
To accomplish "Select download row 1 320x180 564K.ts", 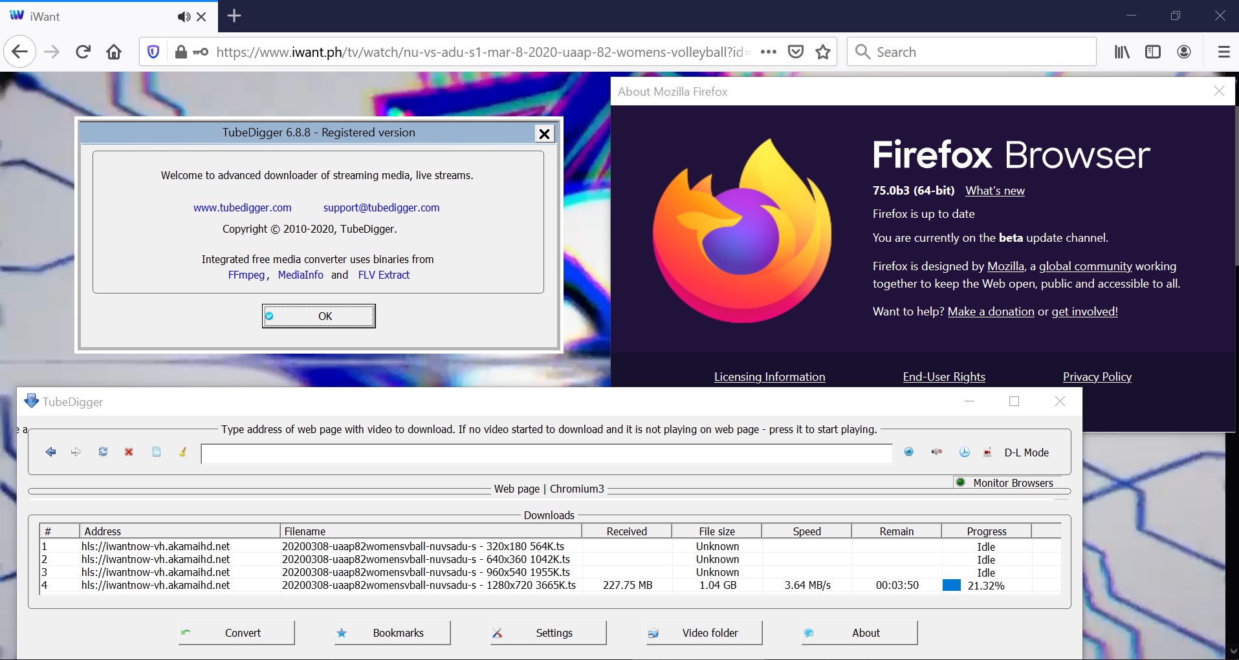I will click(550, 546).
